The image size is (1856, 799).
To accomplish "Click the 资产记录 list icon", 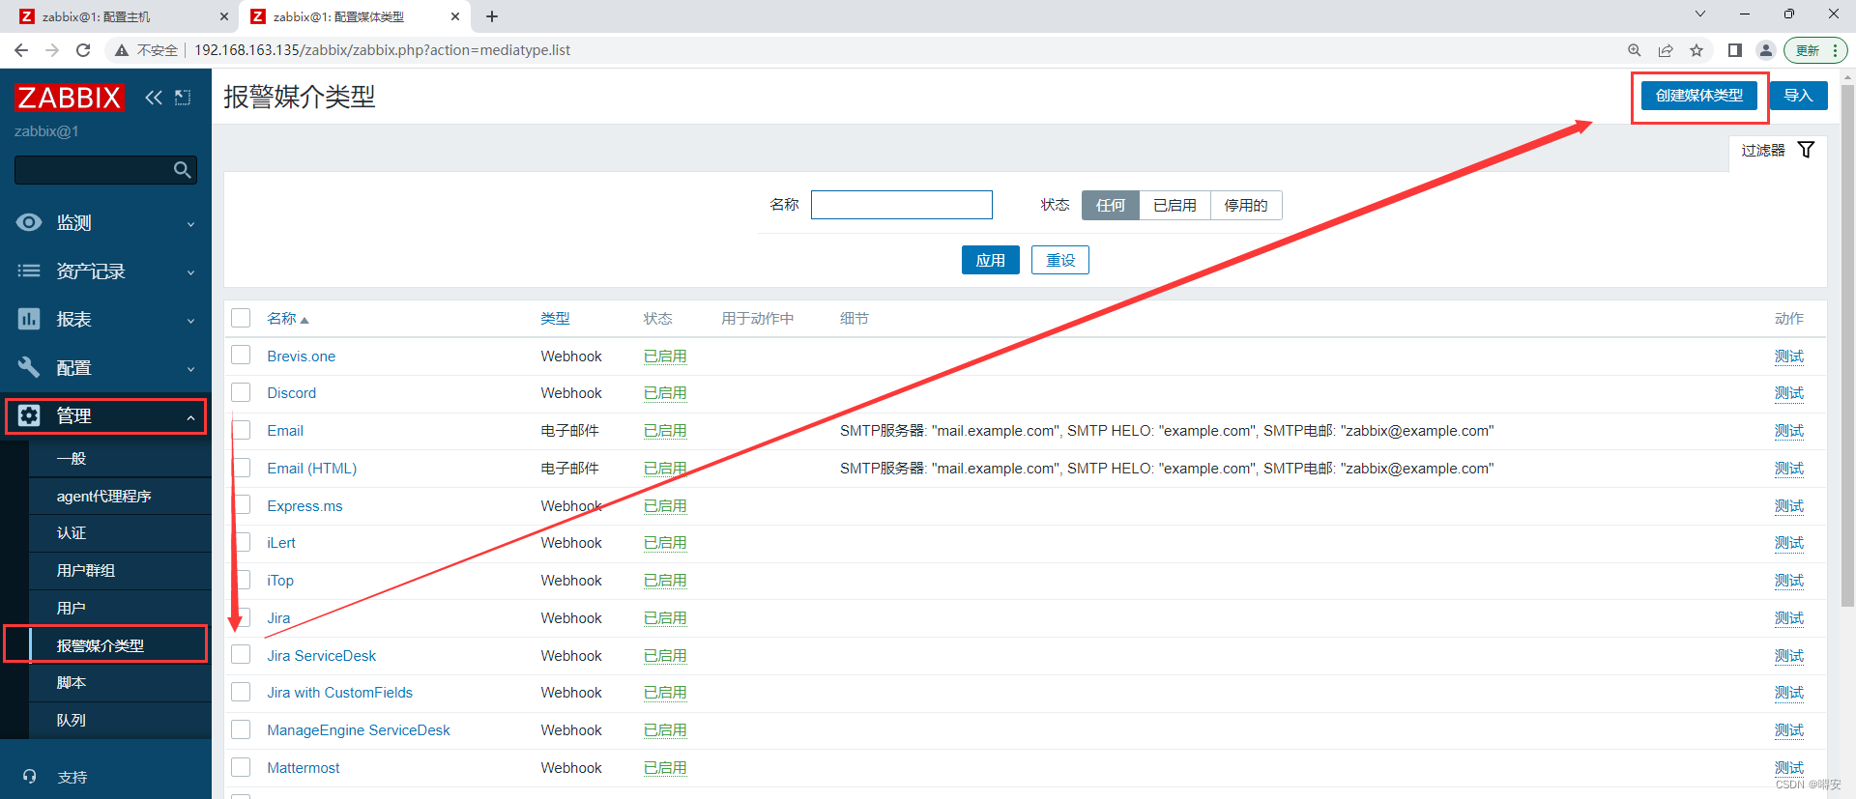I will (x=29, y=271).
